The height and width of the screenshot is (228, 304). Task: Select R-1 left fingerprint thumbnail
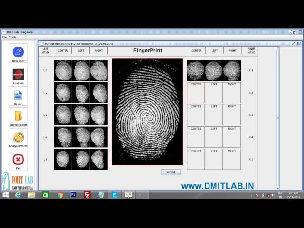214,70
